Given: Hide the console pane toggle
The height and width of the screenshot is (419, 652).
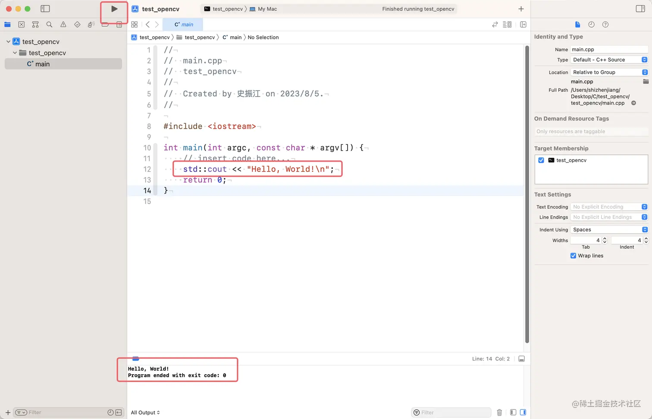Looking at the screenshot, I should [523, 413].
